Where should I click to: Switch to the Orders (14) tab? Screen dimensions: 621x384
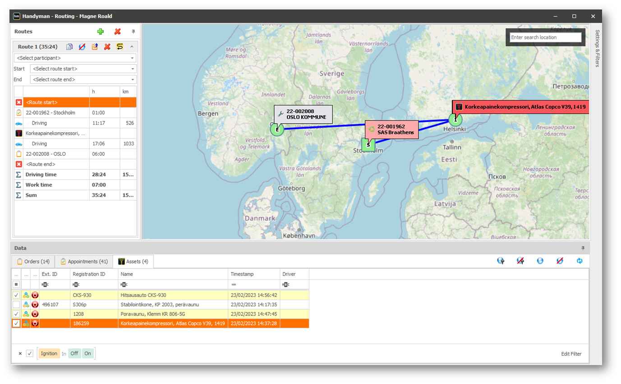pos(33,261)
